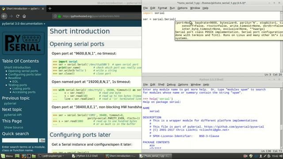The image size is (283, 159).
Task: Click the clock showing 15:42
Action: (275, 156)
